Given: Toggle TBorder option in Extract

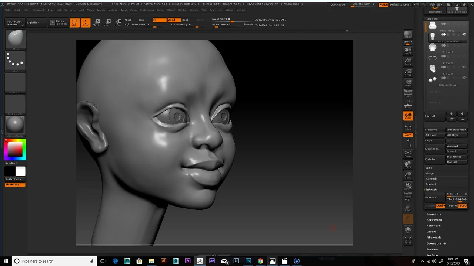Looking at the screenshot, I should (x=463, y=205).
